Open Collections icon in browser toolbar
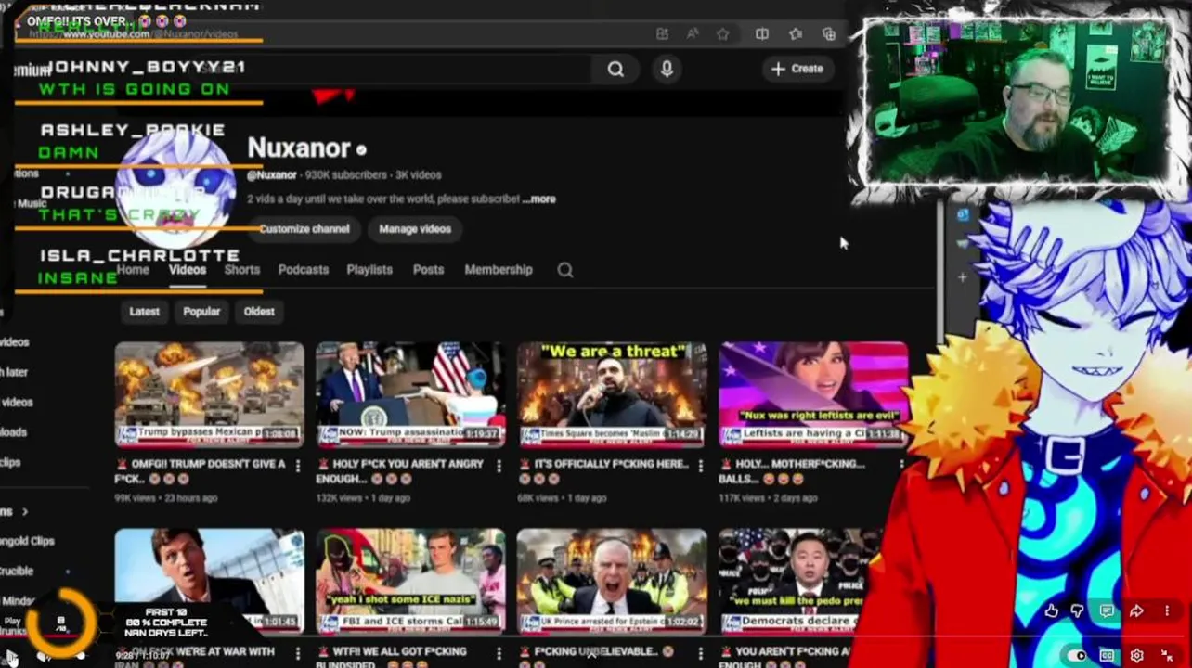 pos(829,34)
